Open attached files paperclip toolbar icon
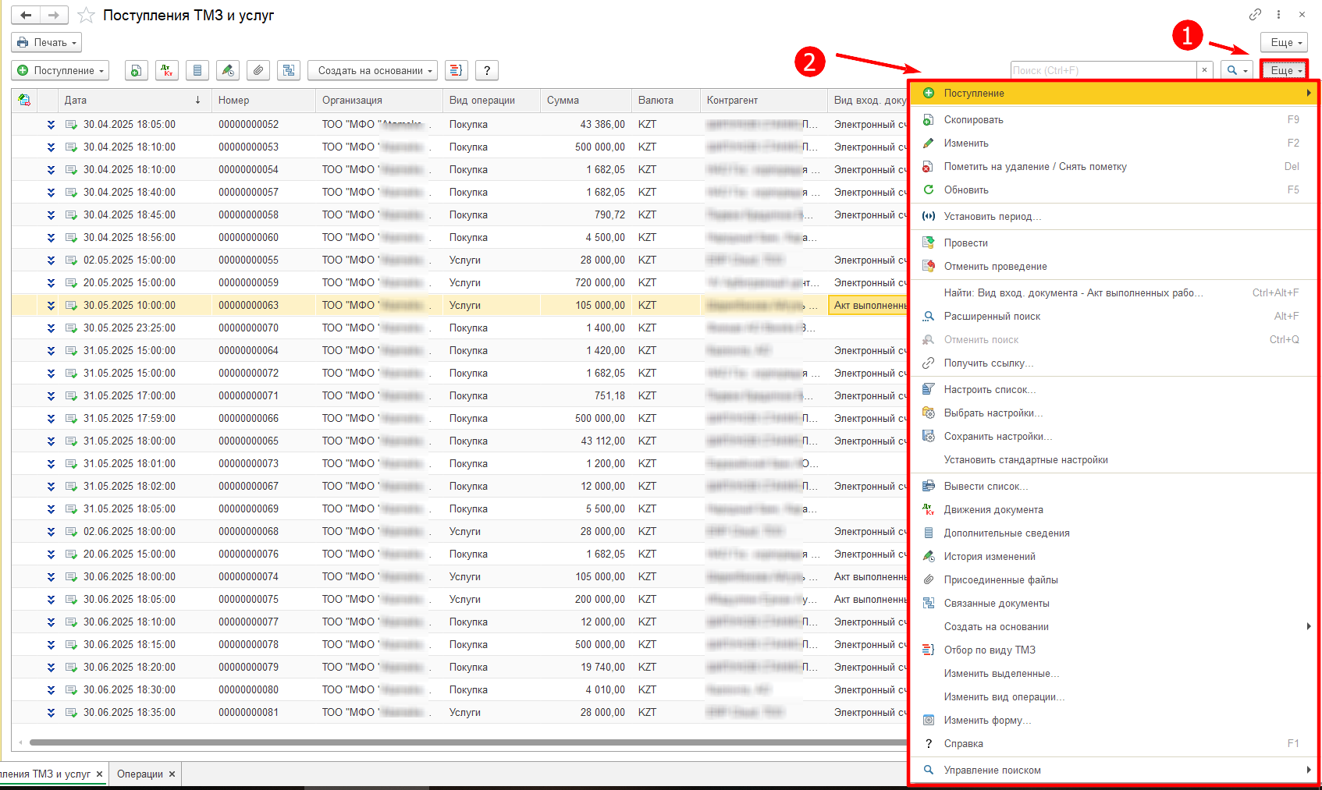Viewport: 1322px width, 790px height. tap(258, 70)
